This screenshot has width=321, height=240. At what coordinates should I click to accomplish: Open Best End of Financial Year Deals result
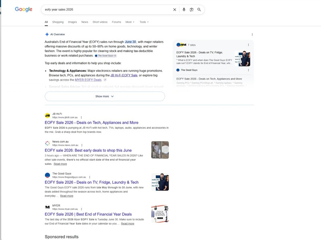tap(88, 214)
